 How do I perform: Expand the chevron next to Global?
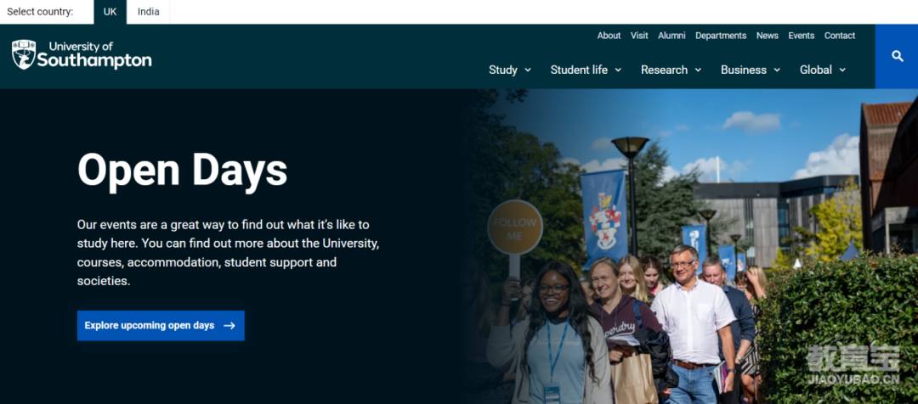click(842, 70)
